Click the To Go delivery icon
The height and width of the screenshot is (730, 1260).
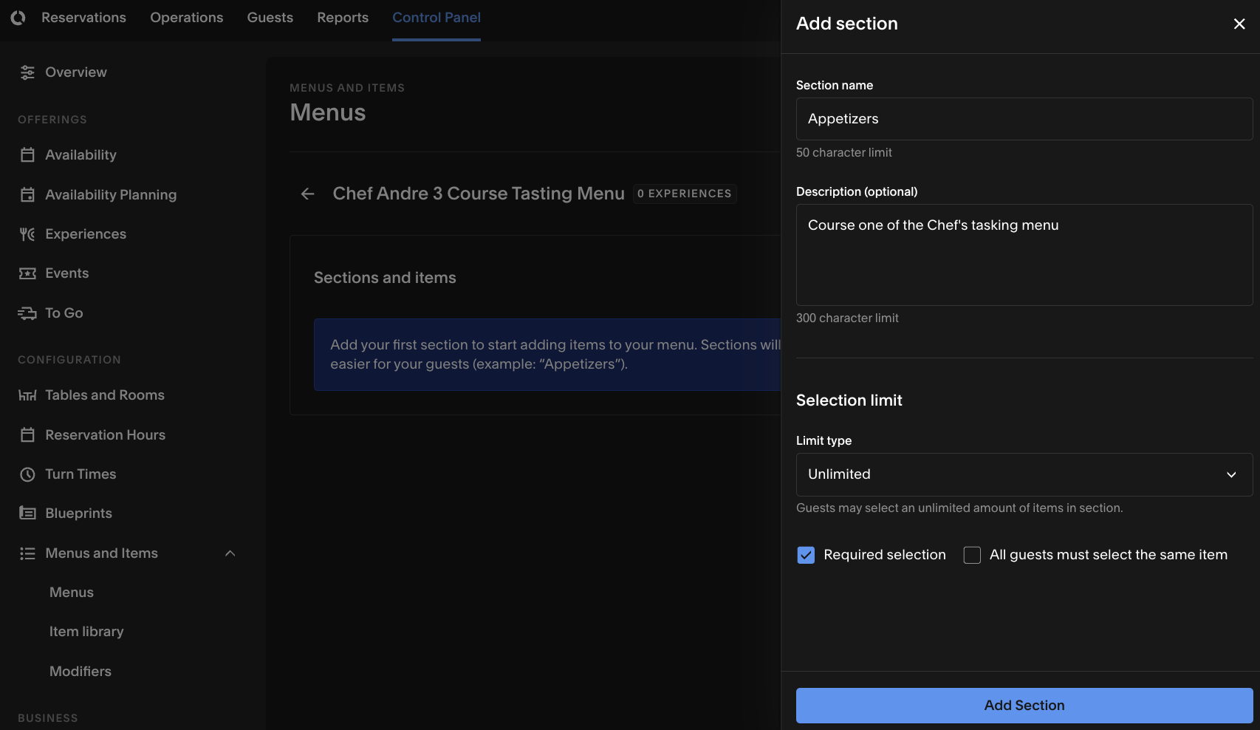(x=27, y=313)
